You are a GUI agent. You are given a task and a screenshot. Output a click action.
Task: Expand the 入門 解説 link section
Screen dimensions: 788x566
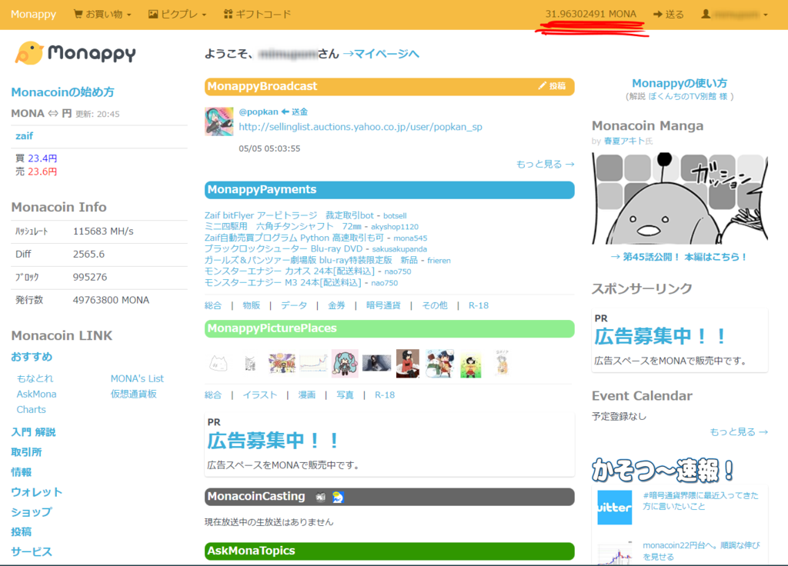(x=34, y=432)
